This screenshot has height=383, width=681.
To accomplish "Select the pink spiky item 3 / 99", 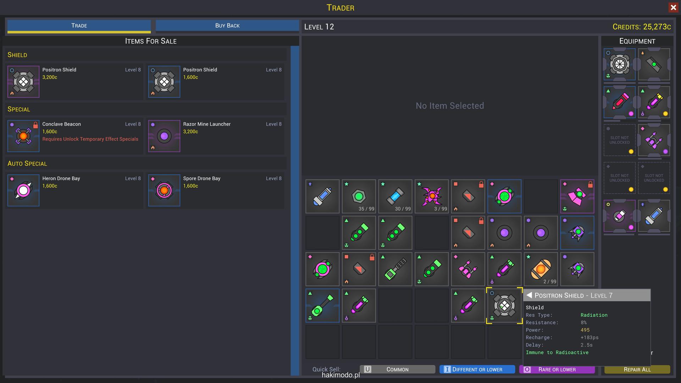I will tap(431, 196).
